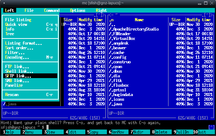216x136 pixels.
Task: Select /.hugindata directory in right panel
Action: coord(138,95)
